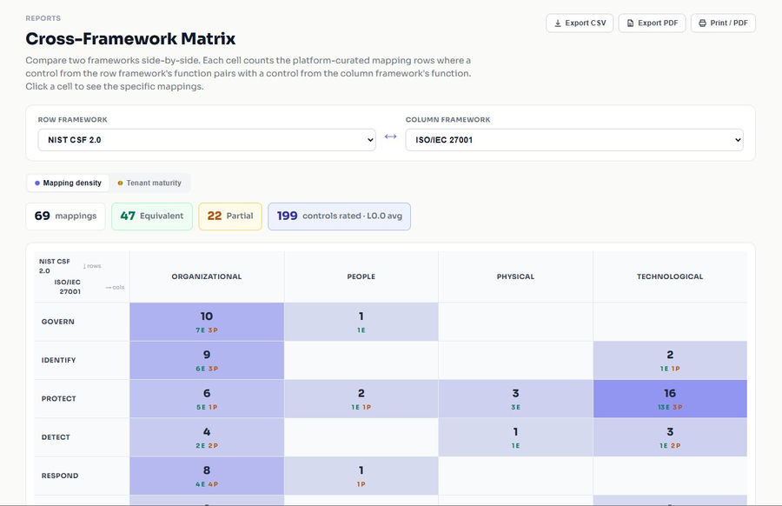782x506 pixels.
Task: Open the Protect–Organizational cell with 6 mappings
Action: 207,399
